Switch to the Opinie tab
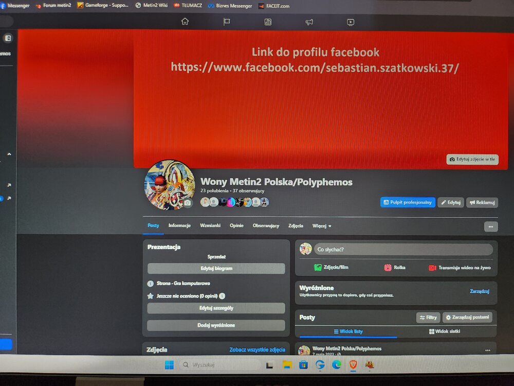Viewport: 514px width, 386px height. click(236, 225)
